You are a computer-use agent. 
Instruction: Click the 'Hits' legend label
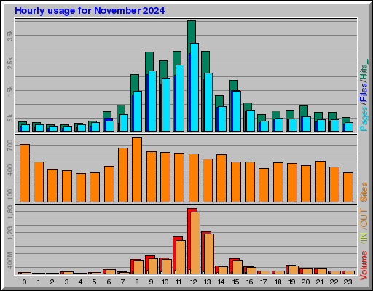tap(364, 72)
